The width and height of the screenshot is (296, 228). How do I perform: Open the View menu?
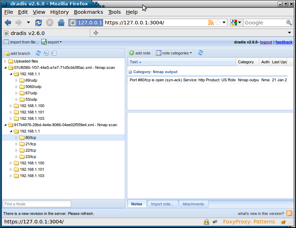[x=39, y=12]
